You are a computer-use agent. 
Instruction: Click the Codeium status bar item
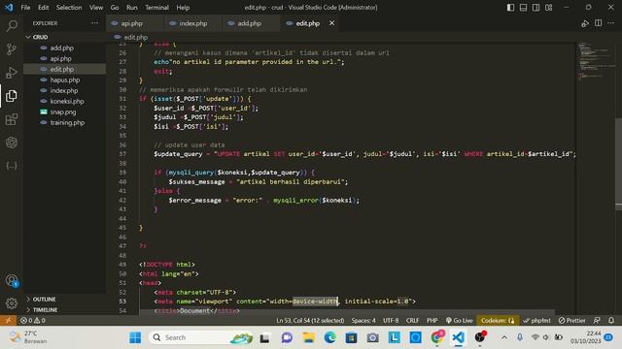tap(498, 321)
